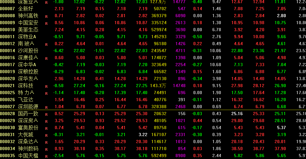The height and width of the screenshot is (159, 306).
Task: Click the R marker next to 神州数码
Action: point(46,149)
